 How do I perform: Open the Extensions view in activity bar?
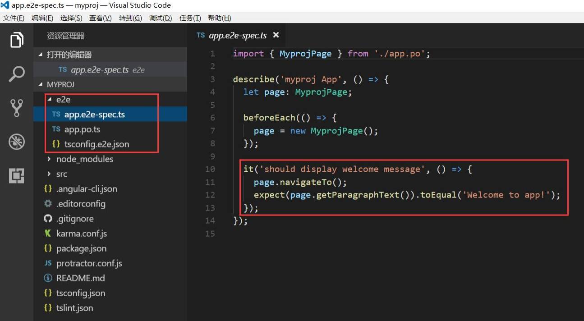pos(17,176)
